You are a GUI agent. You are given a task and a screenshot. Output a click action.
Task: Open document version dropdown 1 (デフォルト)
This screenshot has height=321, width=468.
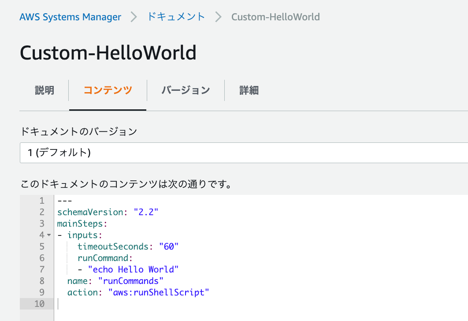(244, 153)
